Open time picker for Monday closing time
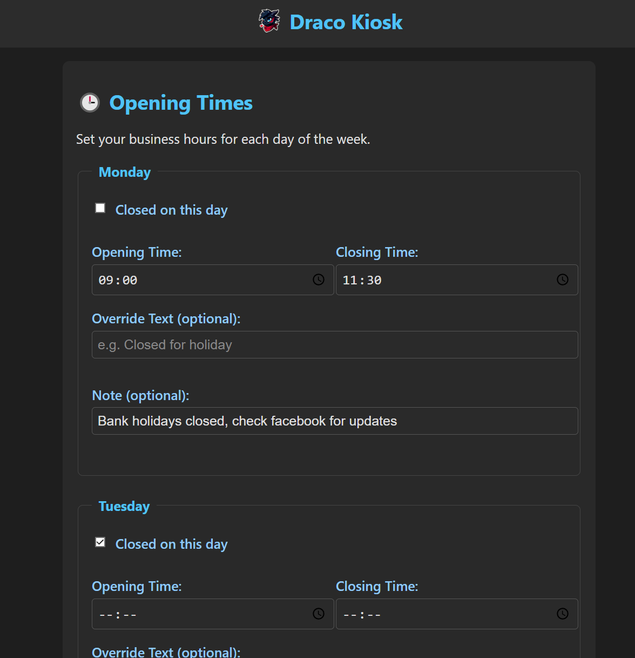 pos(563,280)
